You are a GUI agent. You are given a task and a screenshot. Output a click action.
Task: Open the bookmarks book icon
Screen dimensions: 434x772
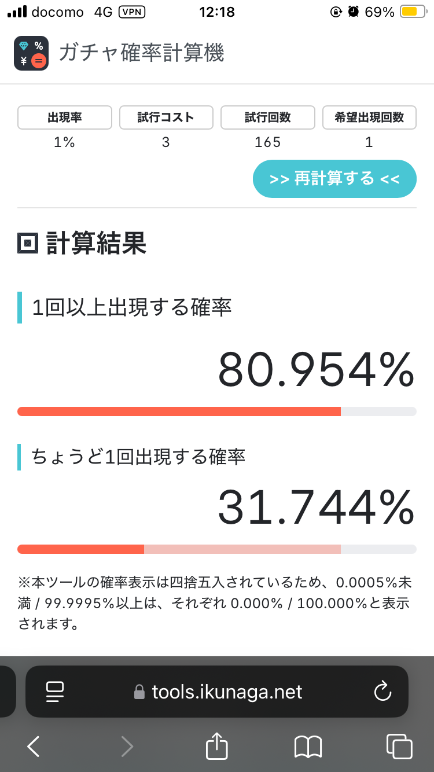tap(308, 747)
